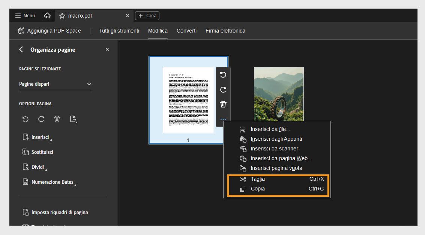
Task: Choose Taglia from the context menu
Action: pyautogui.click(x=258, y=179)
